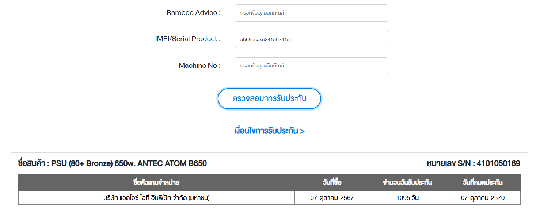Select the Machine No text box
The width and height of the screenshot is (540, 209).
[311, 66]
